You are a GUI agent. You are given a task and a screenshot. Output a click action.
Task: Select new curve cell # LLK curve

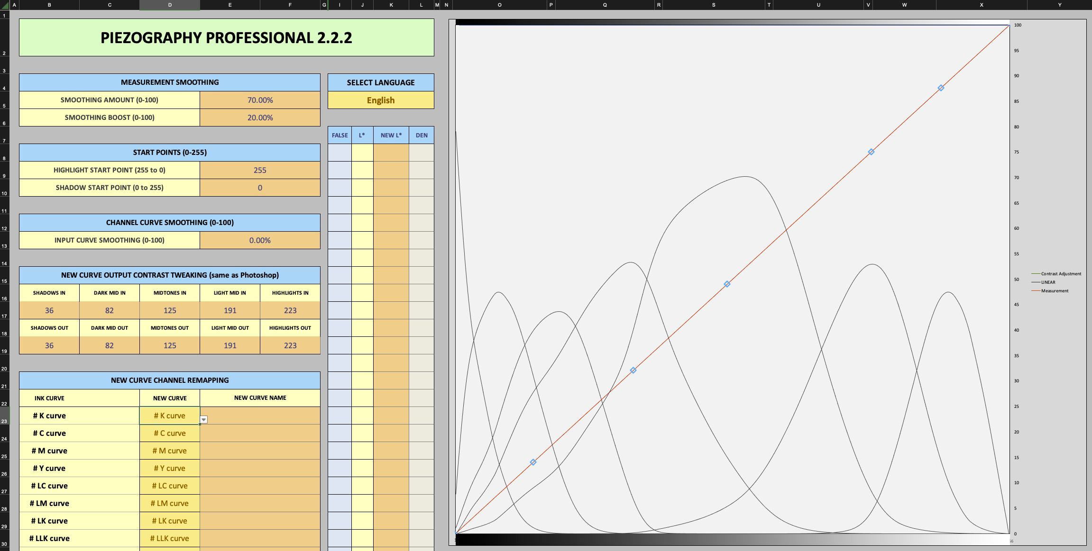click(170, 538)
